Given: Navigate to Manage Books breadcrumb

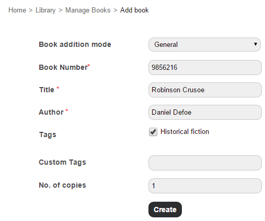Looking at the screenshot, I should pyautogui.click(x=88, y=10).
